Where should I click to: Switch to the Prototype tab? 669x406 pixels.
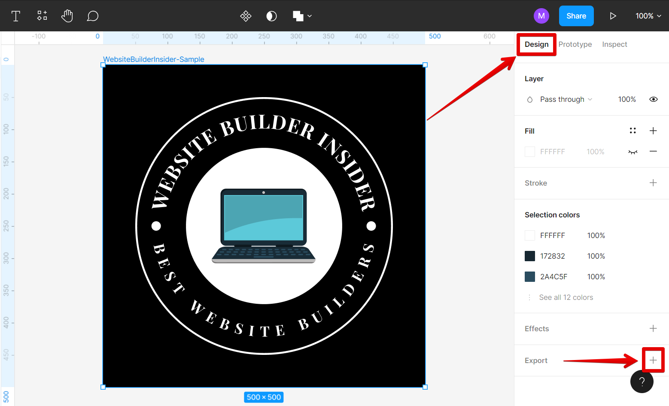coord(575,44)
